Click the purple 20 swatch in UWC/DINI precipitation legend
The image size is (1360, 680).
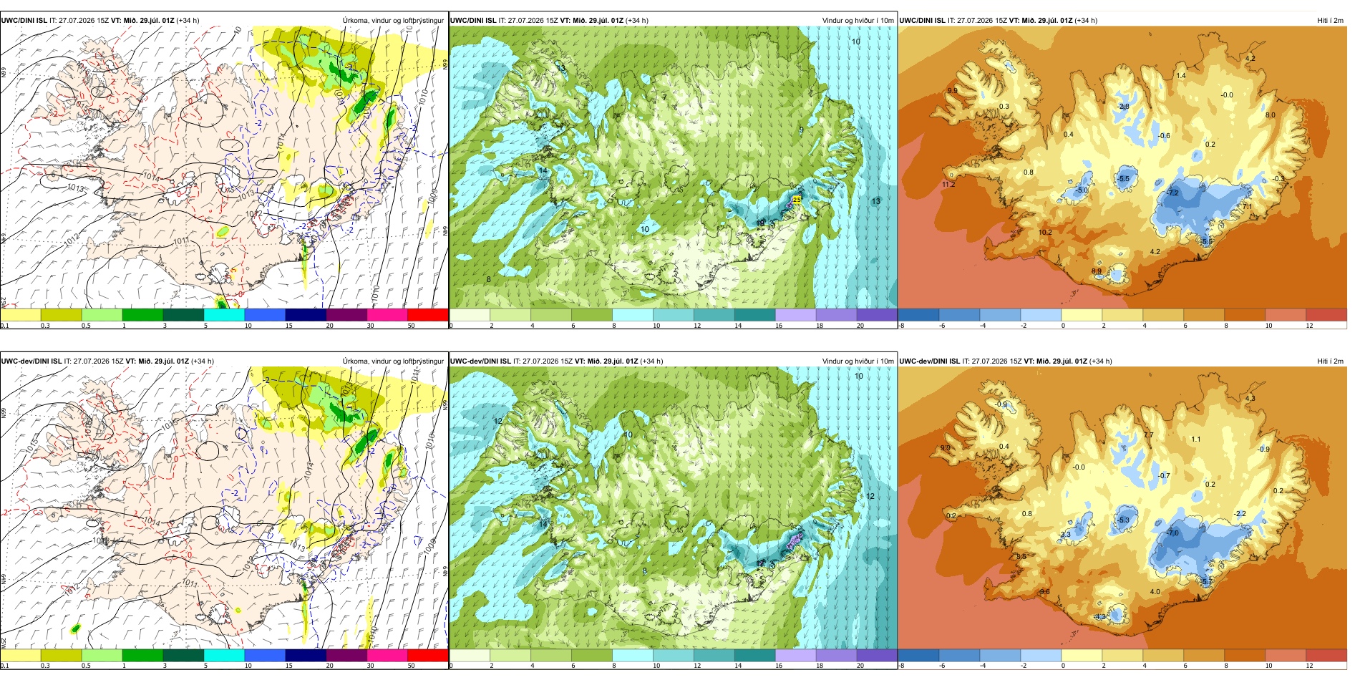346,315
